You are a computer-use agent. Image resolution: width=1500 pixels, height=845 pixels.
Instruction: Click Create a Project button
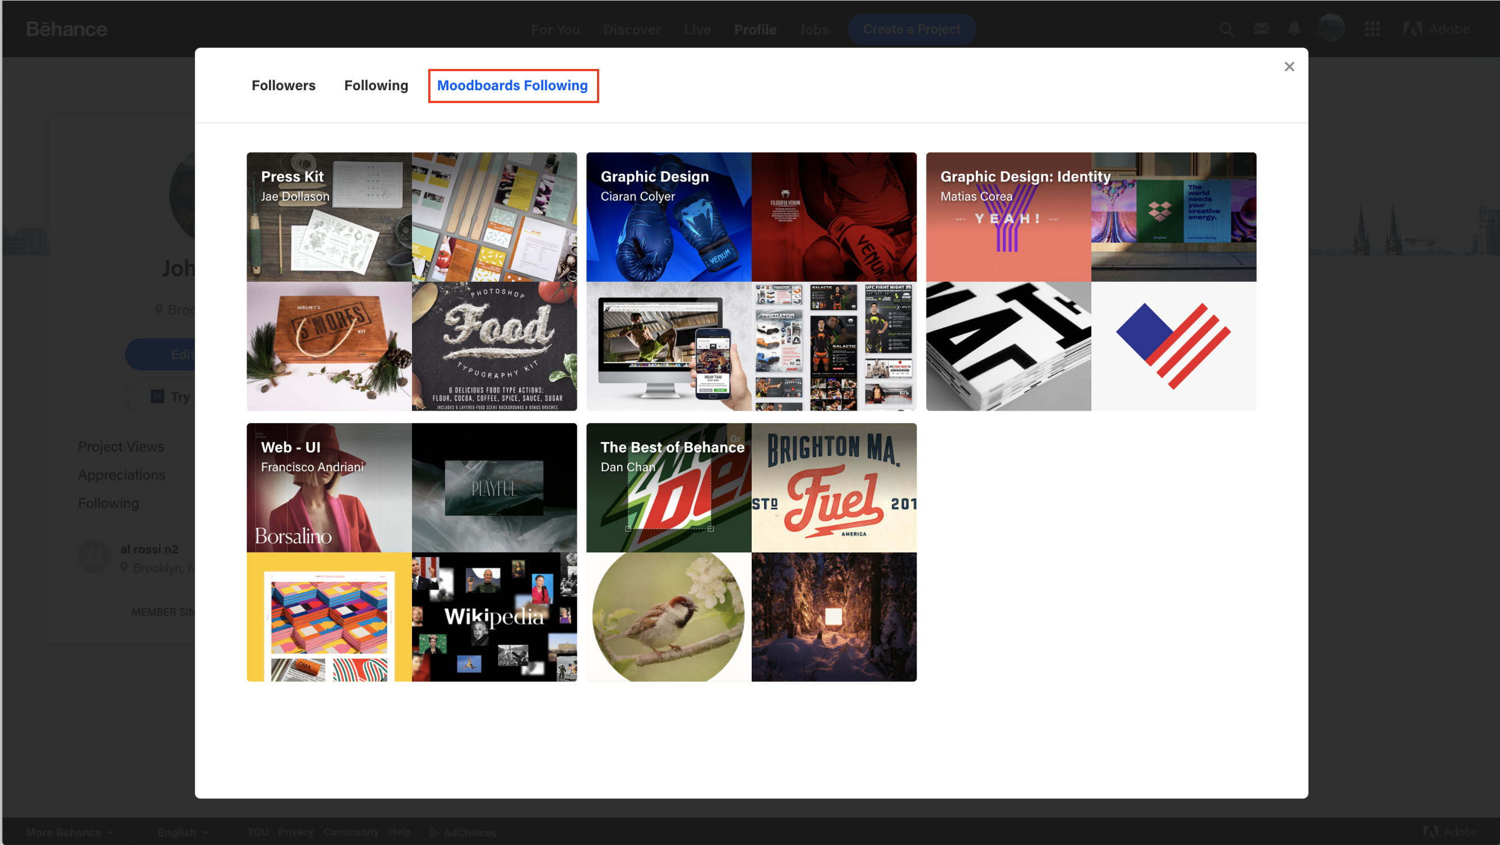[912, 29]
